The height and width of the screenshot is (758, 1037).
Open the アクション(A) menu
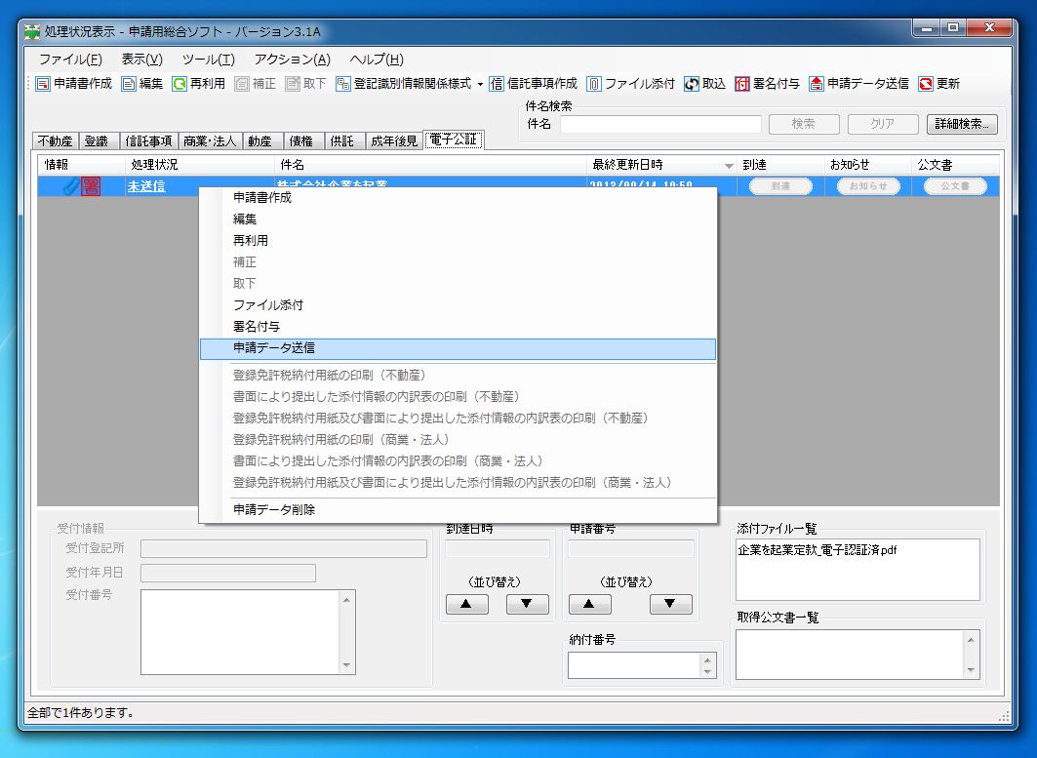(x=293, y=60)
